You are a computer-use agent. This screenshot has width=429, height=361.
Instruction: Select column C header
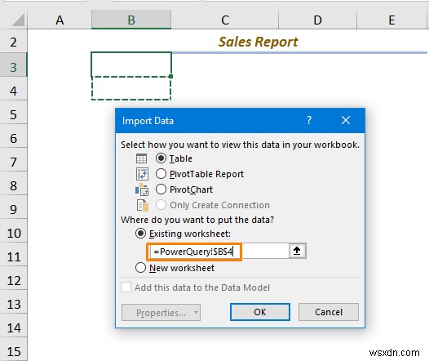[225, 20]
